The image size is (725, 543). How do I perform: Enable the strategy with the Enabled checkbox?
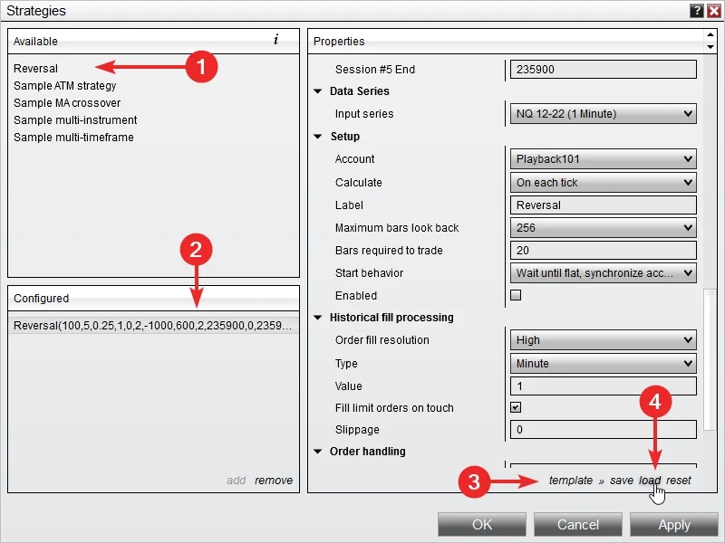tap(516, 295)
